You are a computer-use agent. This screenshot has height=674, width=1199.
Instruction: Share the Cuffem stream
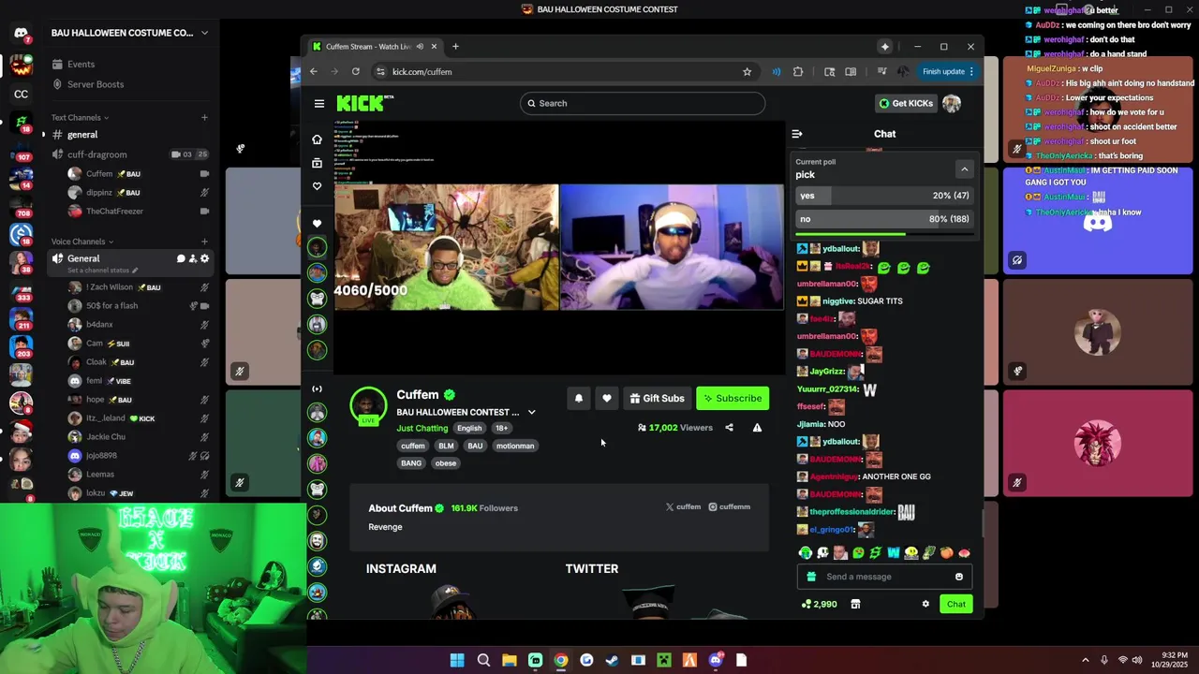pos(729,428)
